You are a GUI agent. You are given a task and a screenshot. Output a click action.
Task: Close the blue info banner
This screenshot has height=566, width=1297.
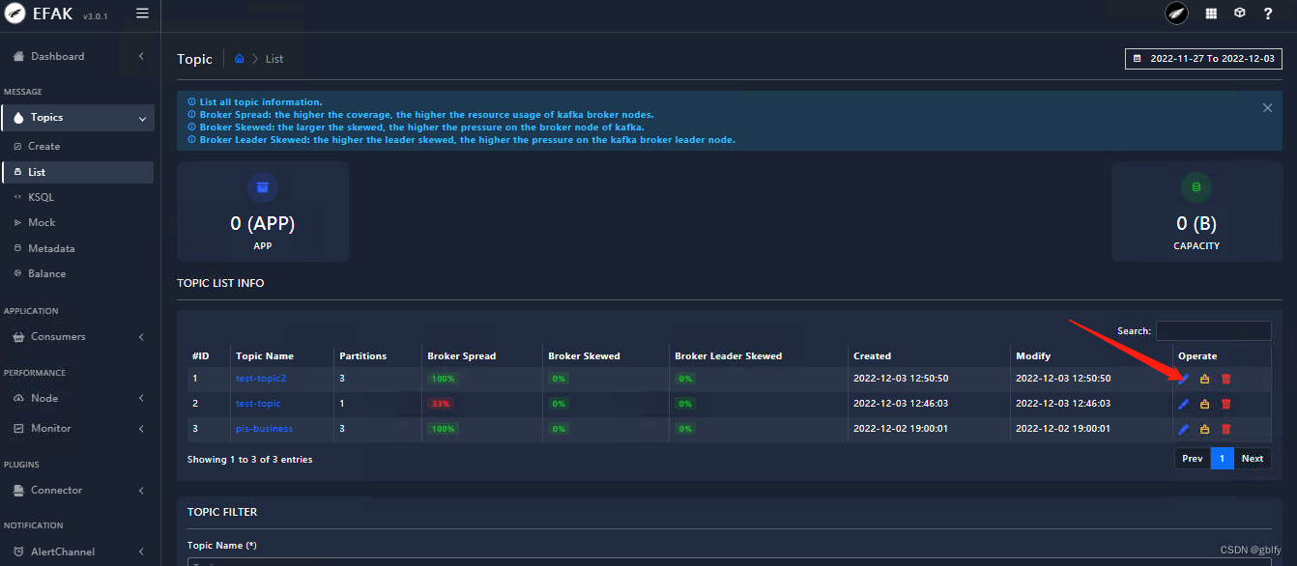1267,108
